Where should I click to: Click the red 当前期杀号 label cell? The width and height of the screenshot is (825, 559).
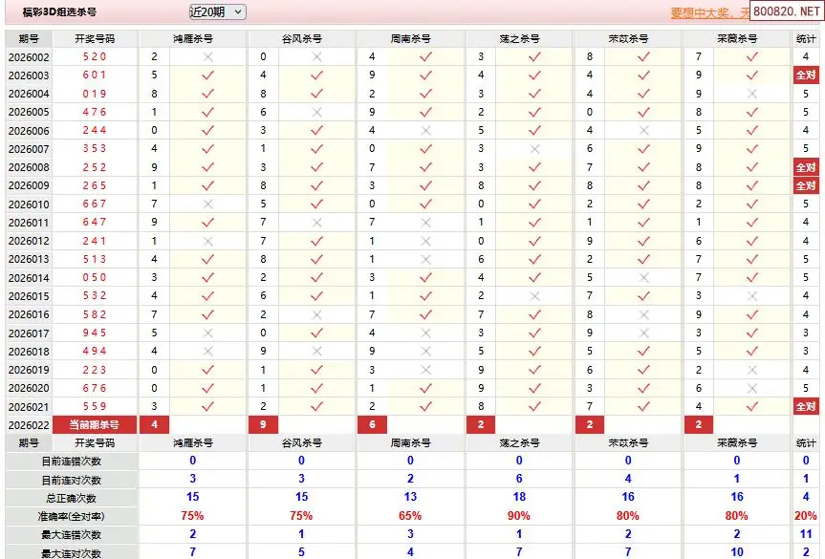point(95,424)
